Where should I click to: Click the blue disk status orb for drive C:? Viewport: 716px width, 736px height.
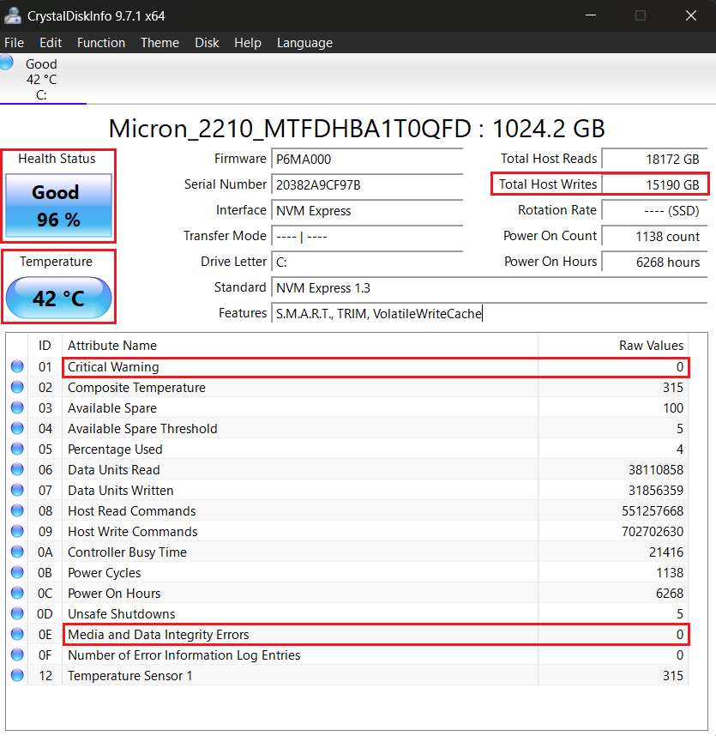pos(7,63)
